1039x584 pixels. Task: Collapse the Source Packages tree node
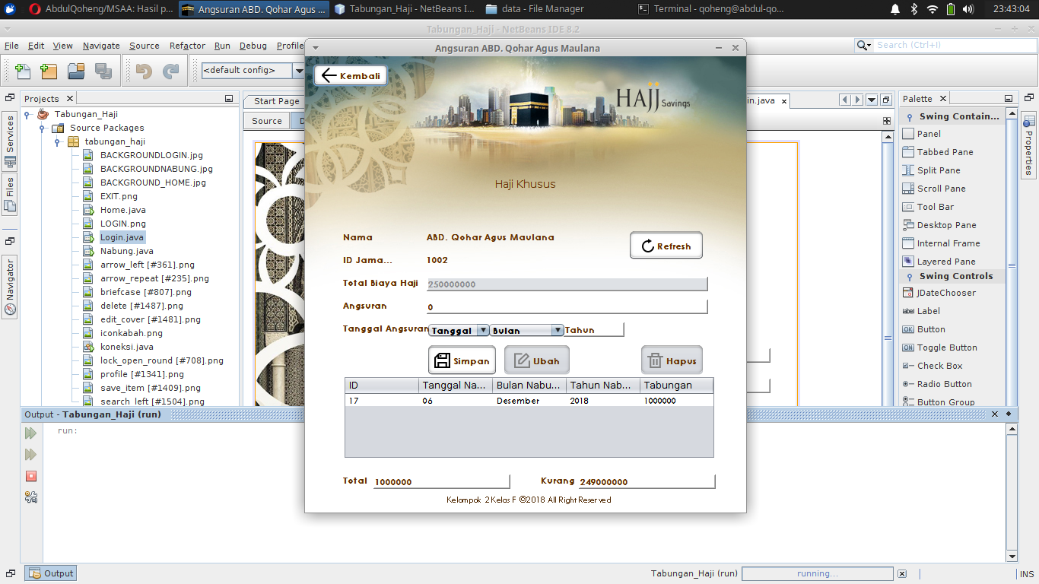(43, 129)
